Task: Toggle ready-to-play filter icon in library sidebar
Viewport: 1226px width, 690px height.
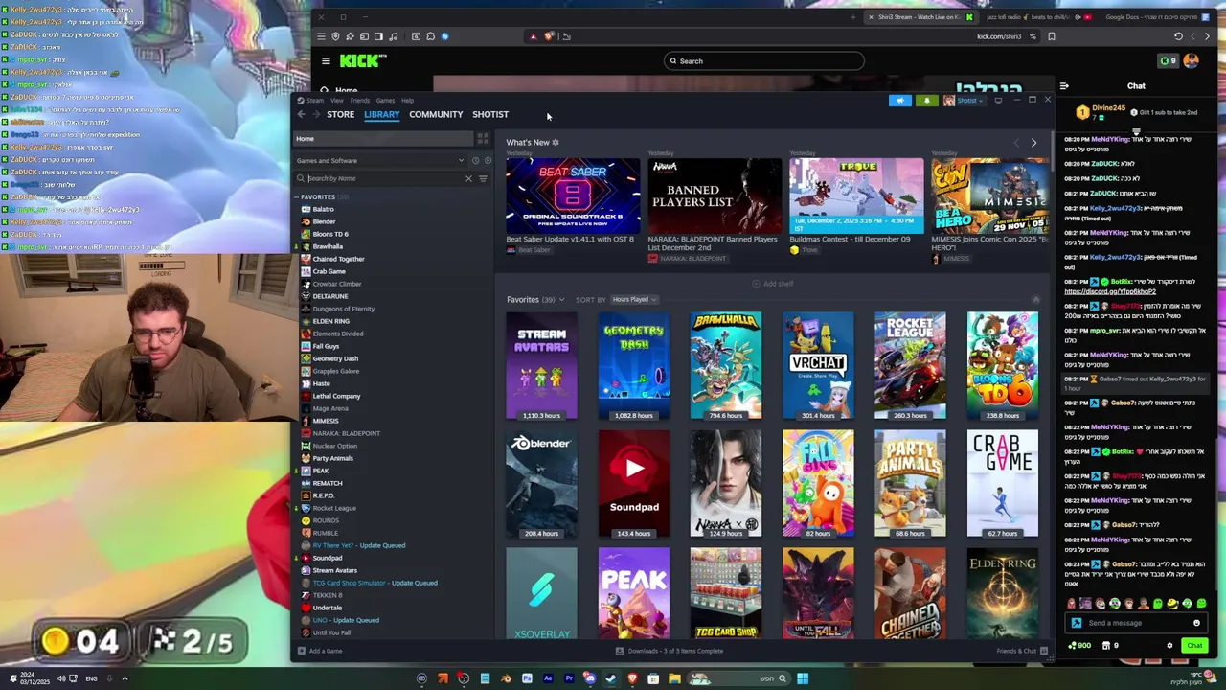Action: click(487, 161)
